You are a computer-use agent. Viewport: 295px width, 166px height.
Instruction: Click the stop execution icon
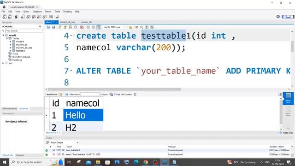pos(76,27)
